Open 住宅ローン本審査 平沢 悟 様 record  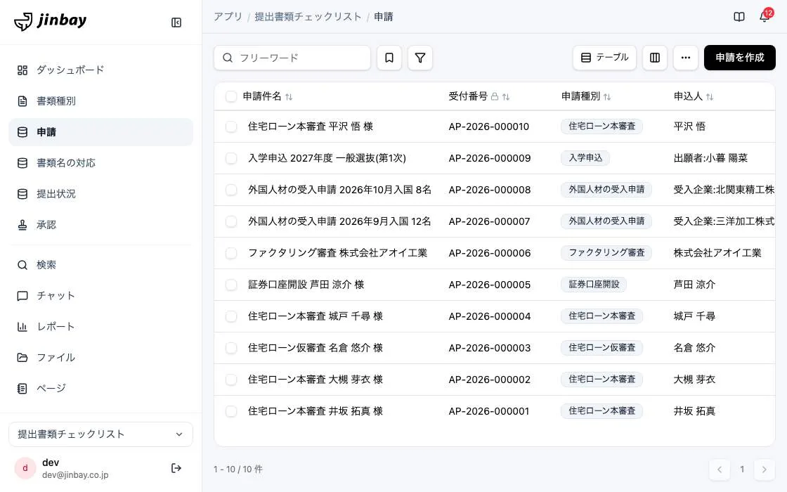[x=310, y=127]
